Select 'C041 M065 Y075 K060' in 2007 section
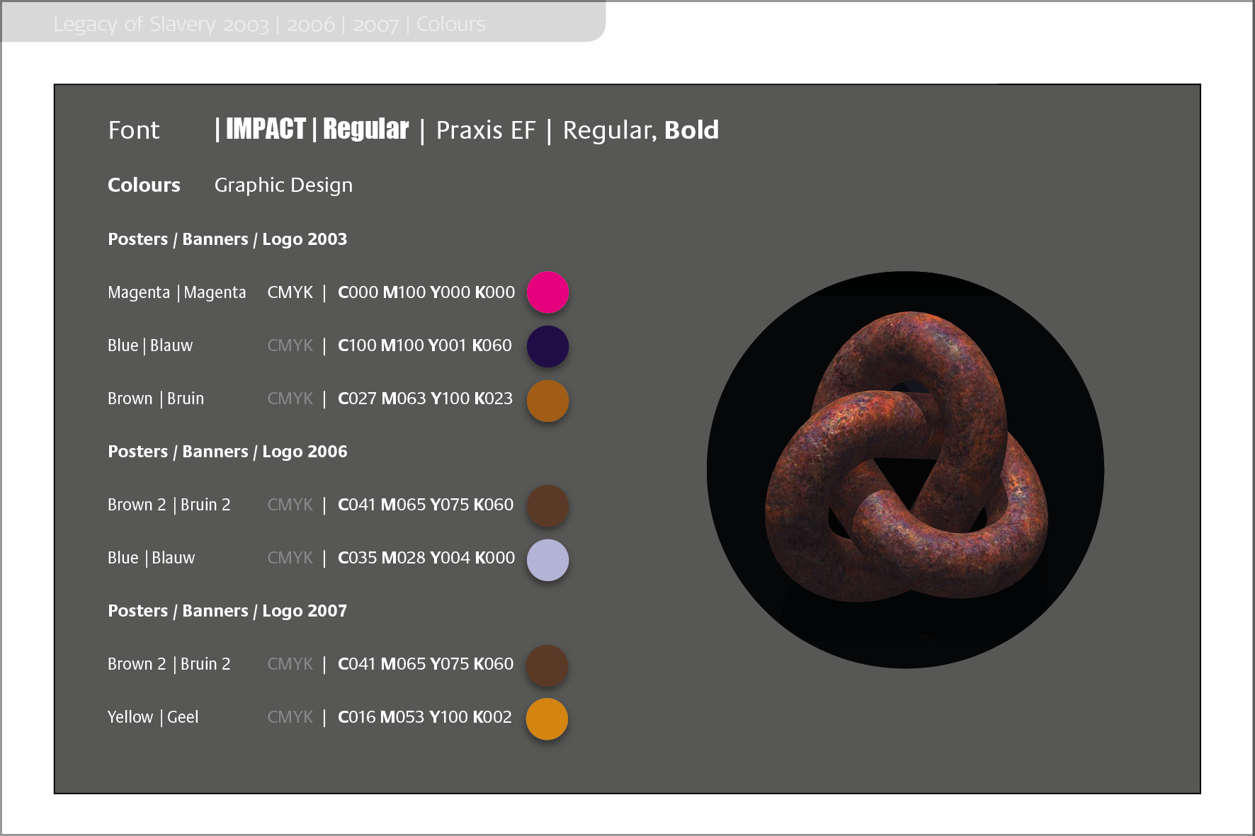This screenshot has height=836, width=1255. coord(426,664)
